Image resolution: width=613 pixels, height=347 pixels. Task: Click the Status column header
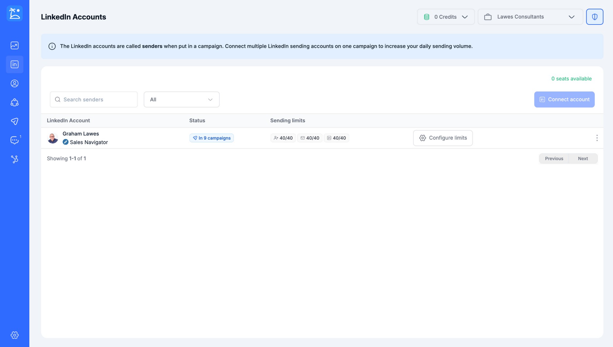point(197,120)
